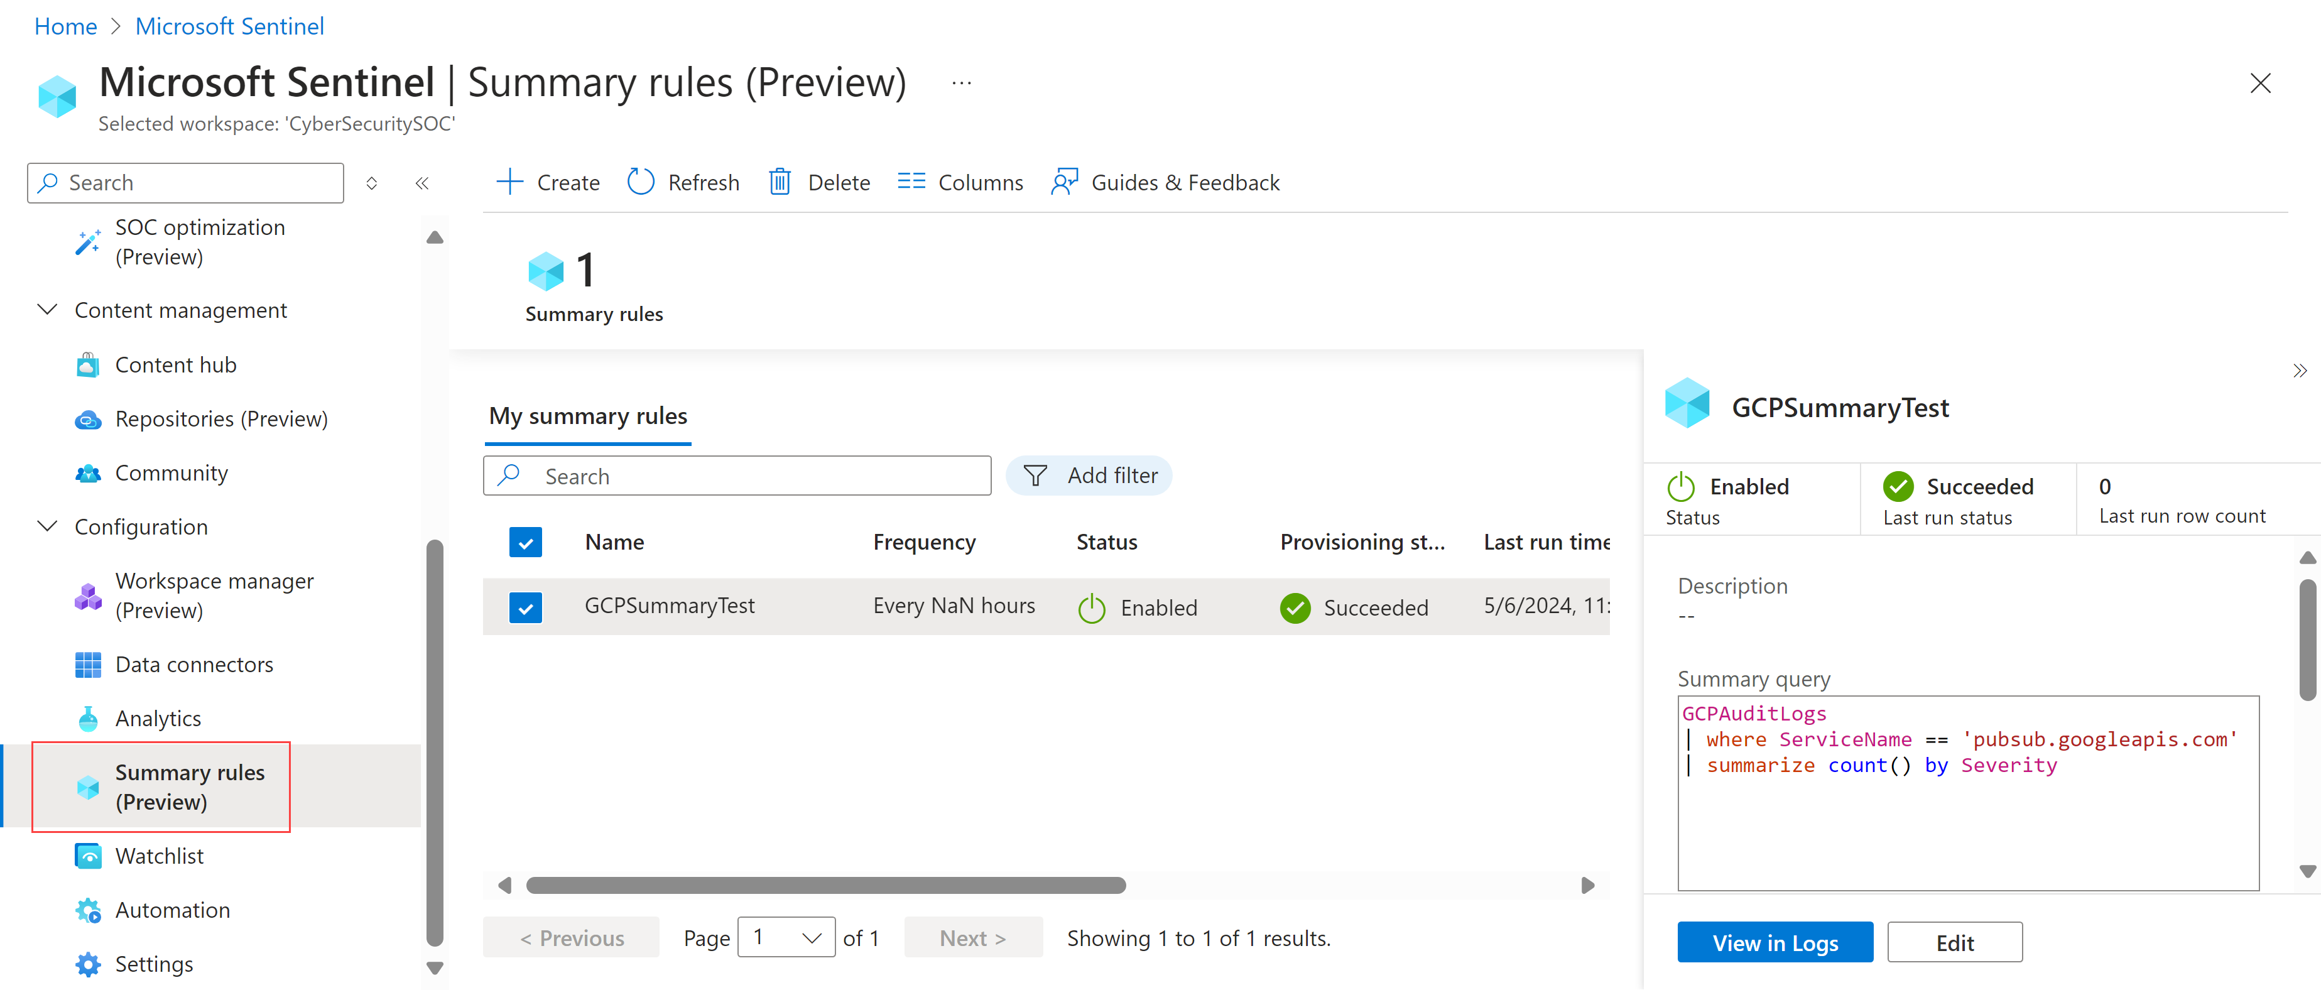2321x990 pixels.
Task: Click the Delete icon
Action: click(x=780, y=180)
